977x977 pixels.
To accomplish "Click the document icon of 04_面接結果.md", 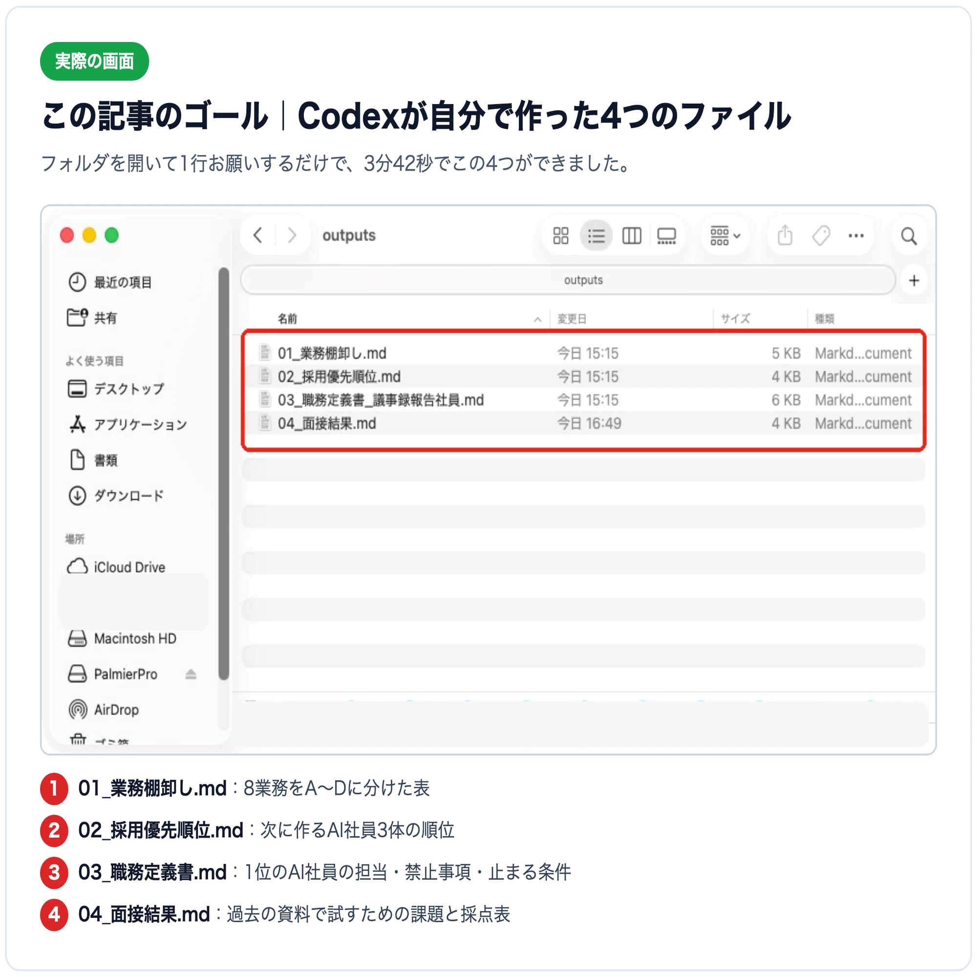I will tap(264, 422).
